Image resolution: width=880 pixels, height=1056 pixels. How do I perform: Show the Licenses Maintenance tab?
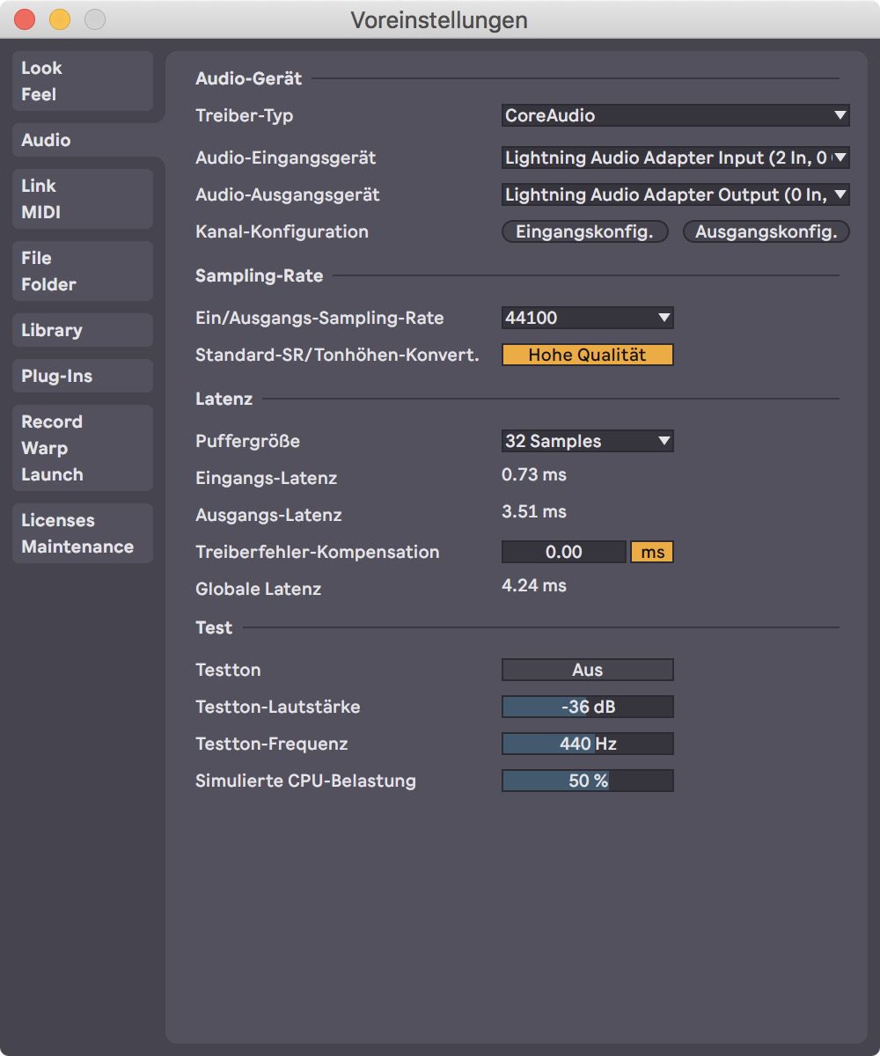click(82, 533)
